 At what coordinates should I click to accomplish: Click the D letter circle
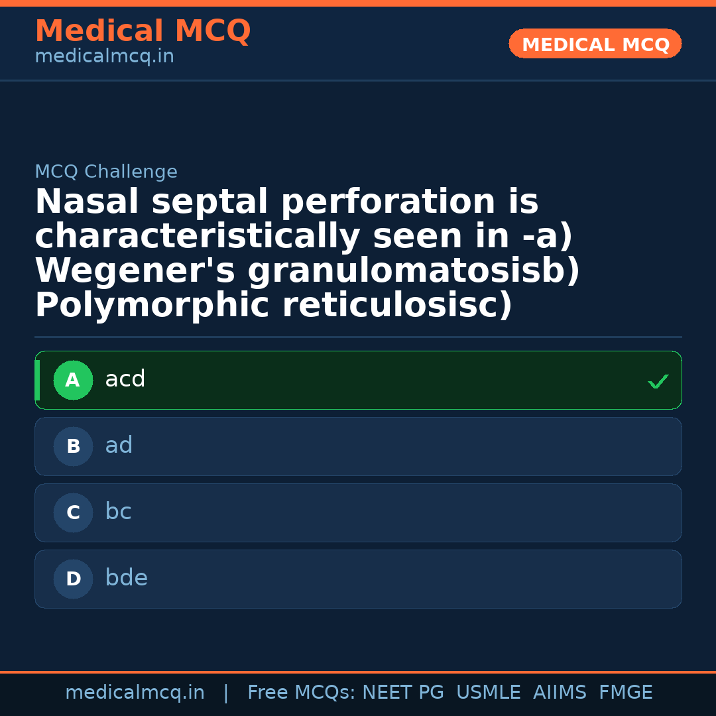tap(73, 579)
